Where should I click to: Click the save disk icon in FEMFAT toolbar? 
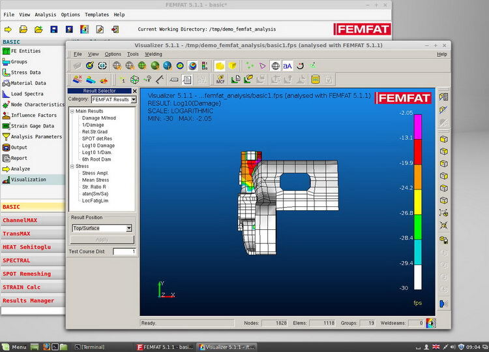point(53,29)
